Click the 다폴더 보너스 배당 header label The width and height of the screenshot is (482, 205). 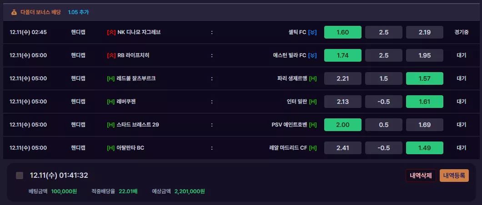coord(40,12)
